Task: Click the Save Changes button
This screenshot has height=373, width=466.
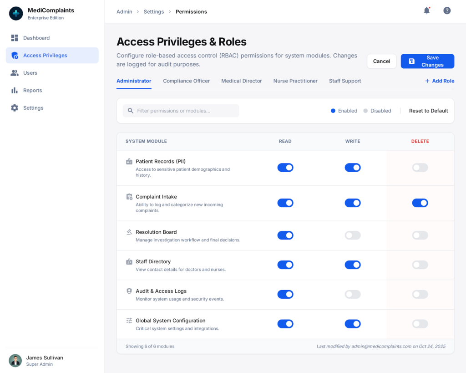Action: pos(427,61)
